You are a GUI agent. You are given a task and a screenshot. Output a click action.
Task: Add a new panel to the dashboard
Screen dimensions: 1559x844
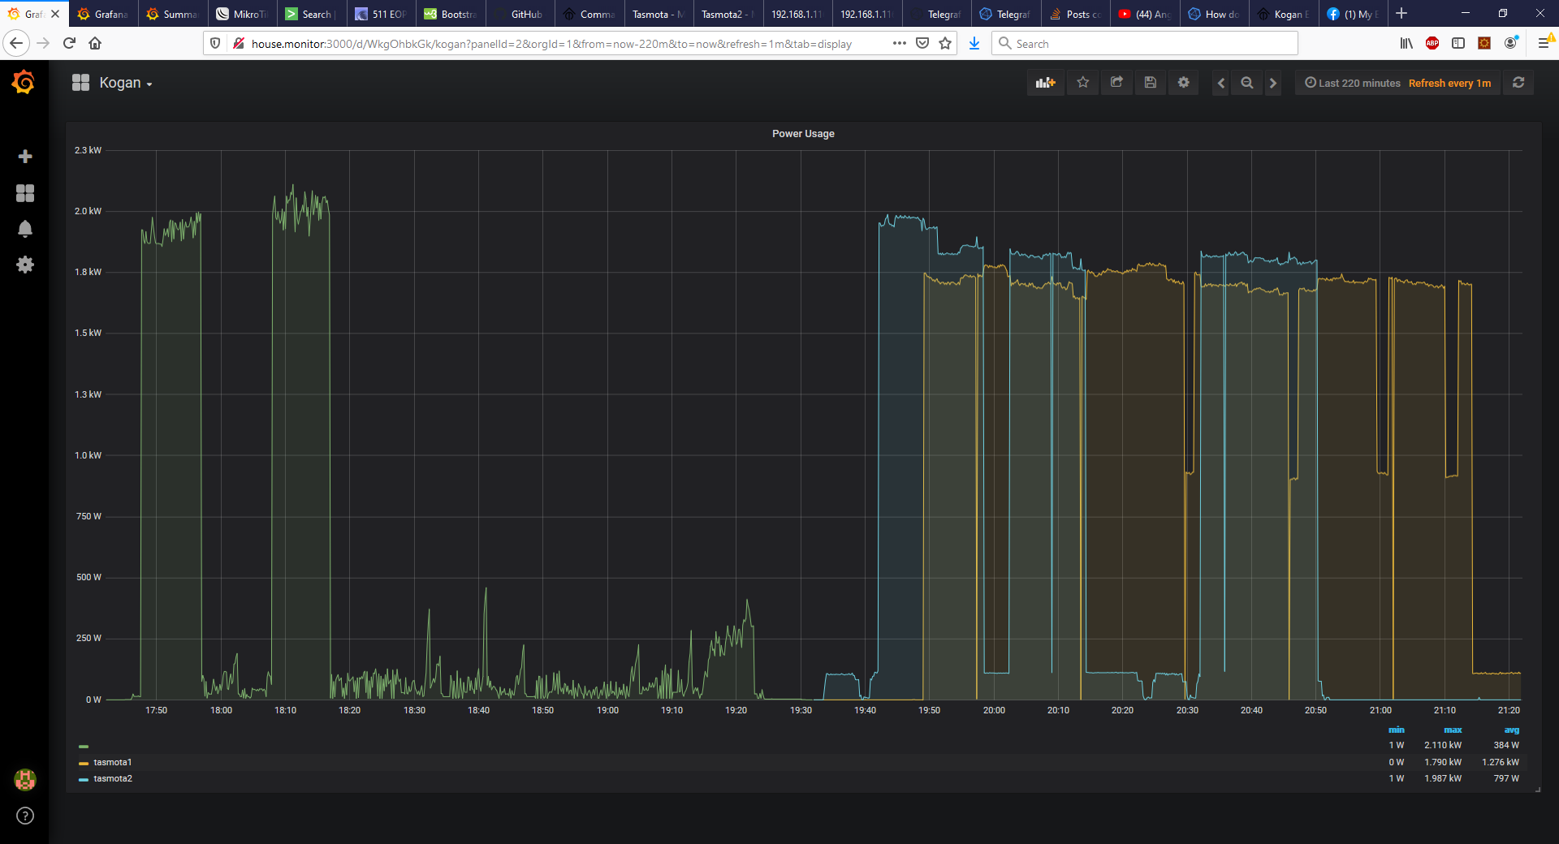[x=1045, y=82]
